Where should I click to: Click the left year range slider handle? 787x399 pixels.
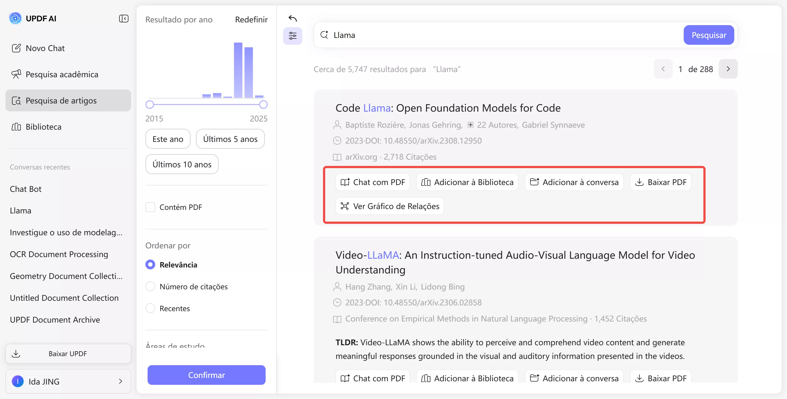pyautogui.click(x=150, y=105)
